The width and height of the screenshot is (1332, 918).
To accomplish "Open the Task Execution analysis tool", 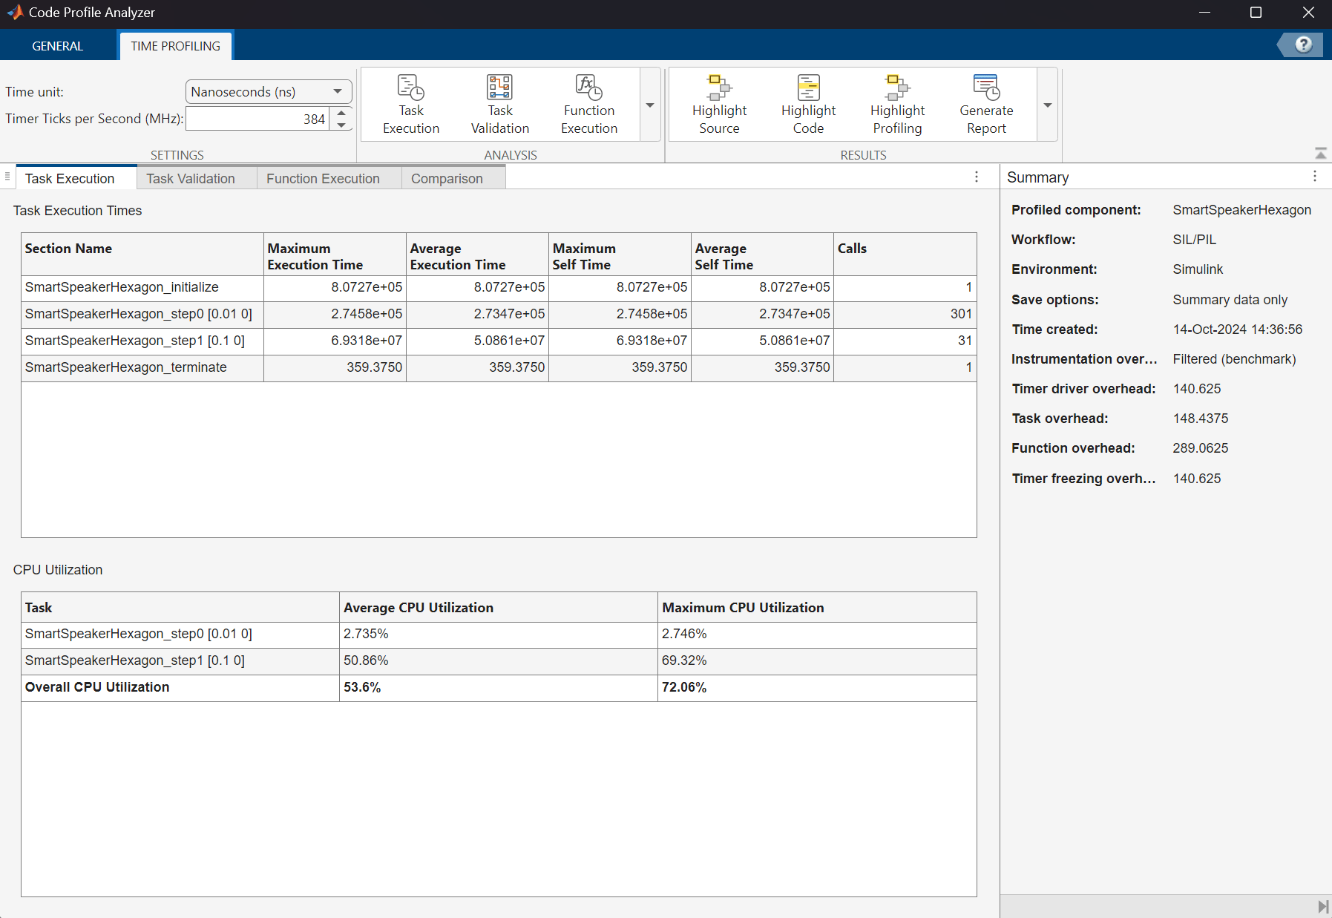I will click(410, 104).
